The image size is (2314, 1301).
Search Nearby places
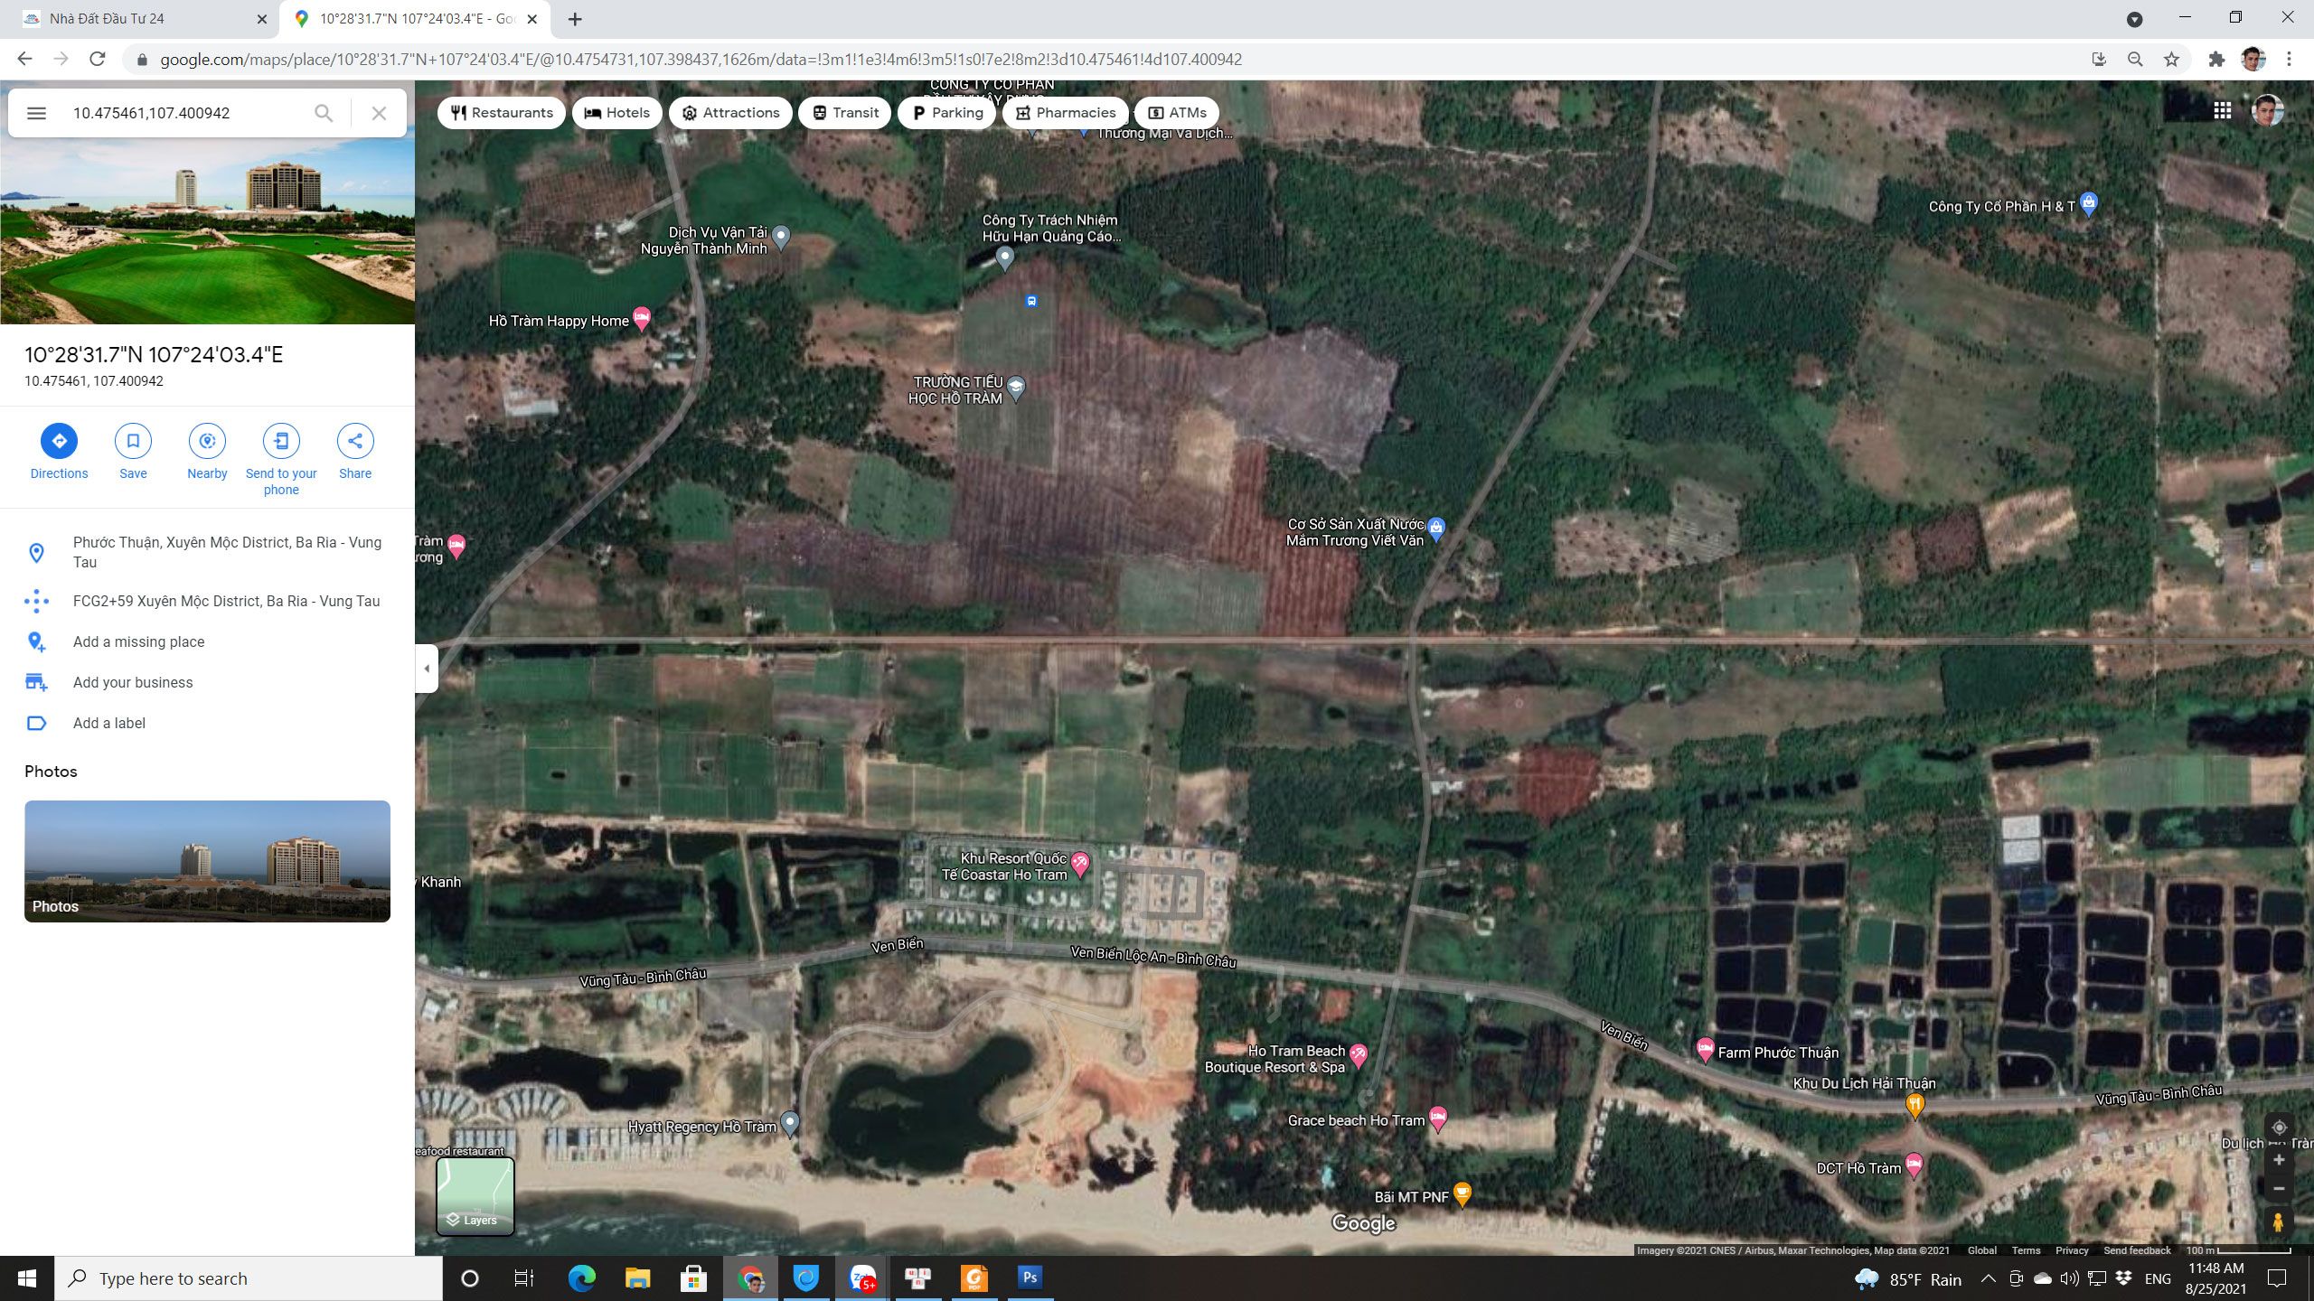click(207, 451)
